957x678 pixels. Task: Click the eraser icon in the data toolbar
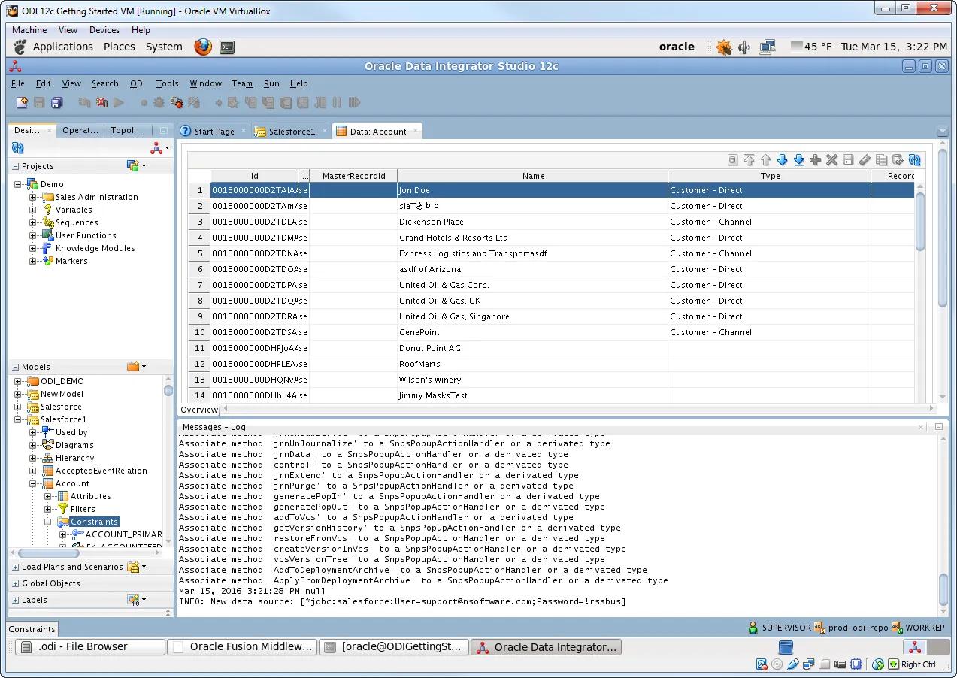tap(865, 160)
